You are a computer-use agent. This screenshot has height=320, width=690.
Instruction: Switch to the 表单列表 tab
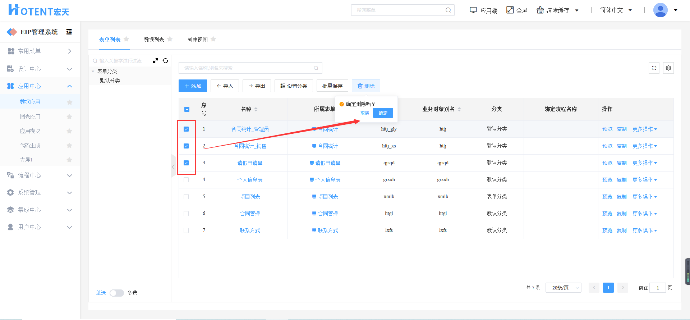click(x=110, y=40)
